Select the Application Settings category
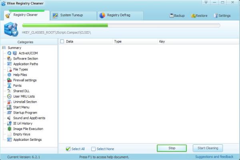240x160 pixels. click(x=27, y=140)
